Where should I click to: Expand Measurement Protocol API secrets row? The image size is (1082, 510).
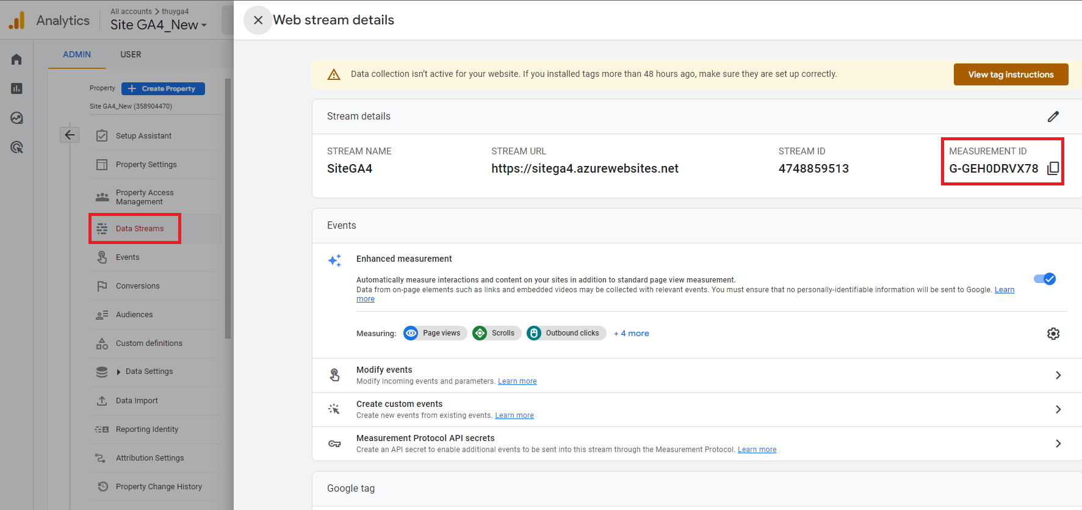(1058, 444)
